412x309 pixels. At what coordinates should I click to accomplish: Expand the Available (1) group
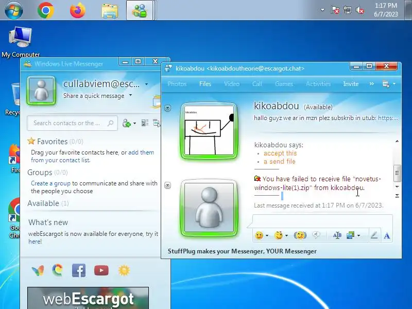pyautogui.click(x=48, y=203)
